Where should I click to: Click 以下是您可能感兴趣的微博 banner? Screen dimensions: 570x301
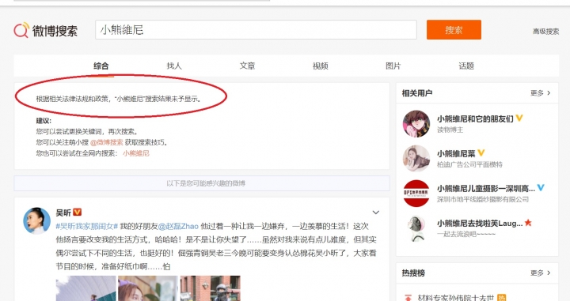pyautogui.click(x=202, y=183)
